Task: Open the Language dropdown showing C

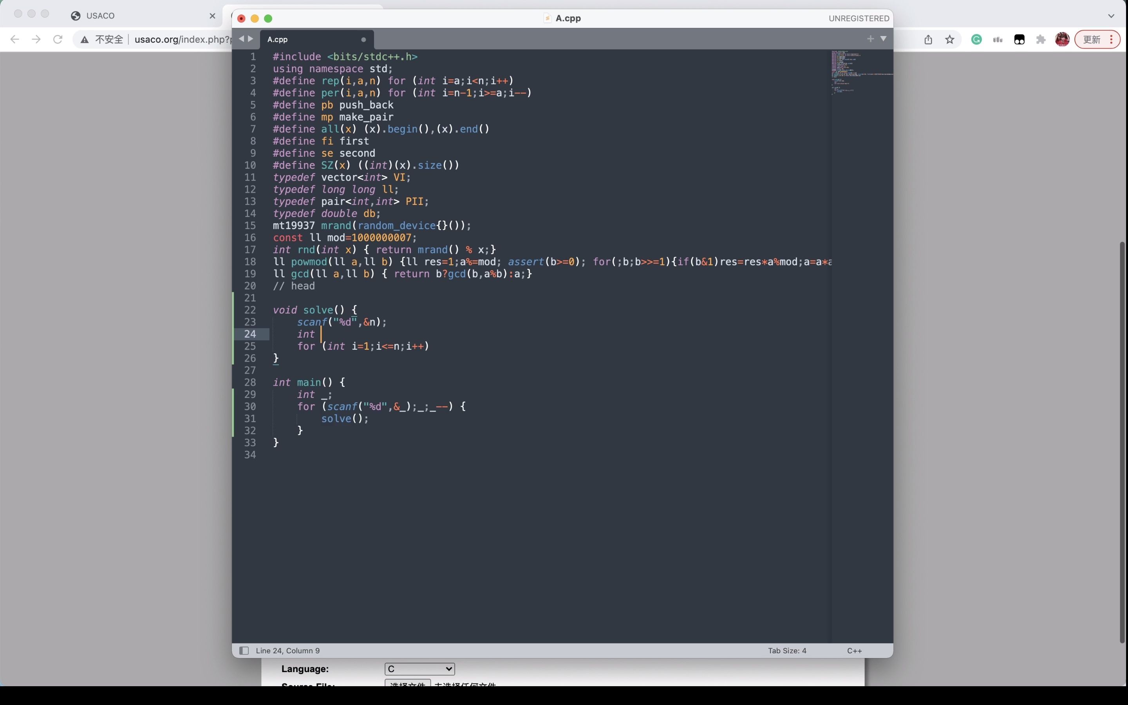Action: (x=419, y=669)
